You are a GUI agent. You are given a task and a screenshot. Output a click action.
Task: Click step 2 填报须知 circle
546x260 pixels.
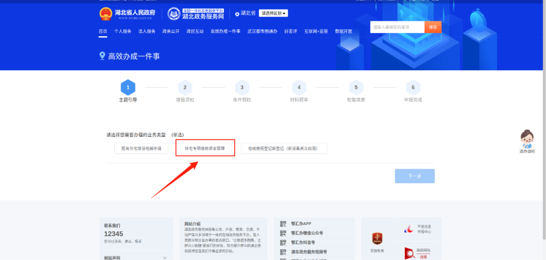coord(185,87)
